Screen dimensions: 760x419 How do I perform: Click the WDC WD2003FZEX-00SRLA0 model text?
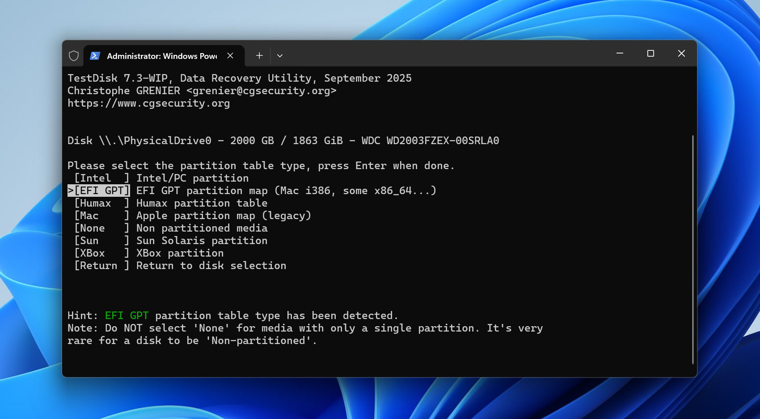(431, 141)
